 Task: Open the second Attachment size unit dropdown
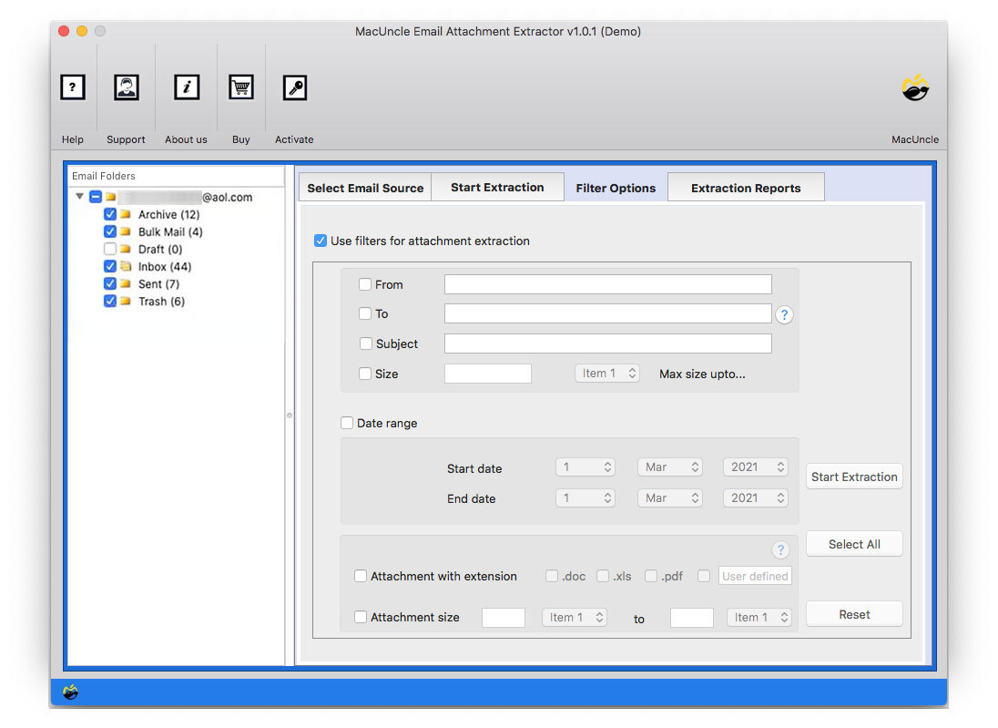click(x=759, y=617)
